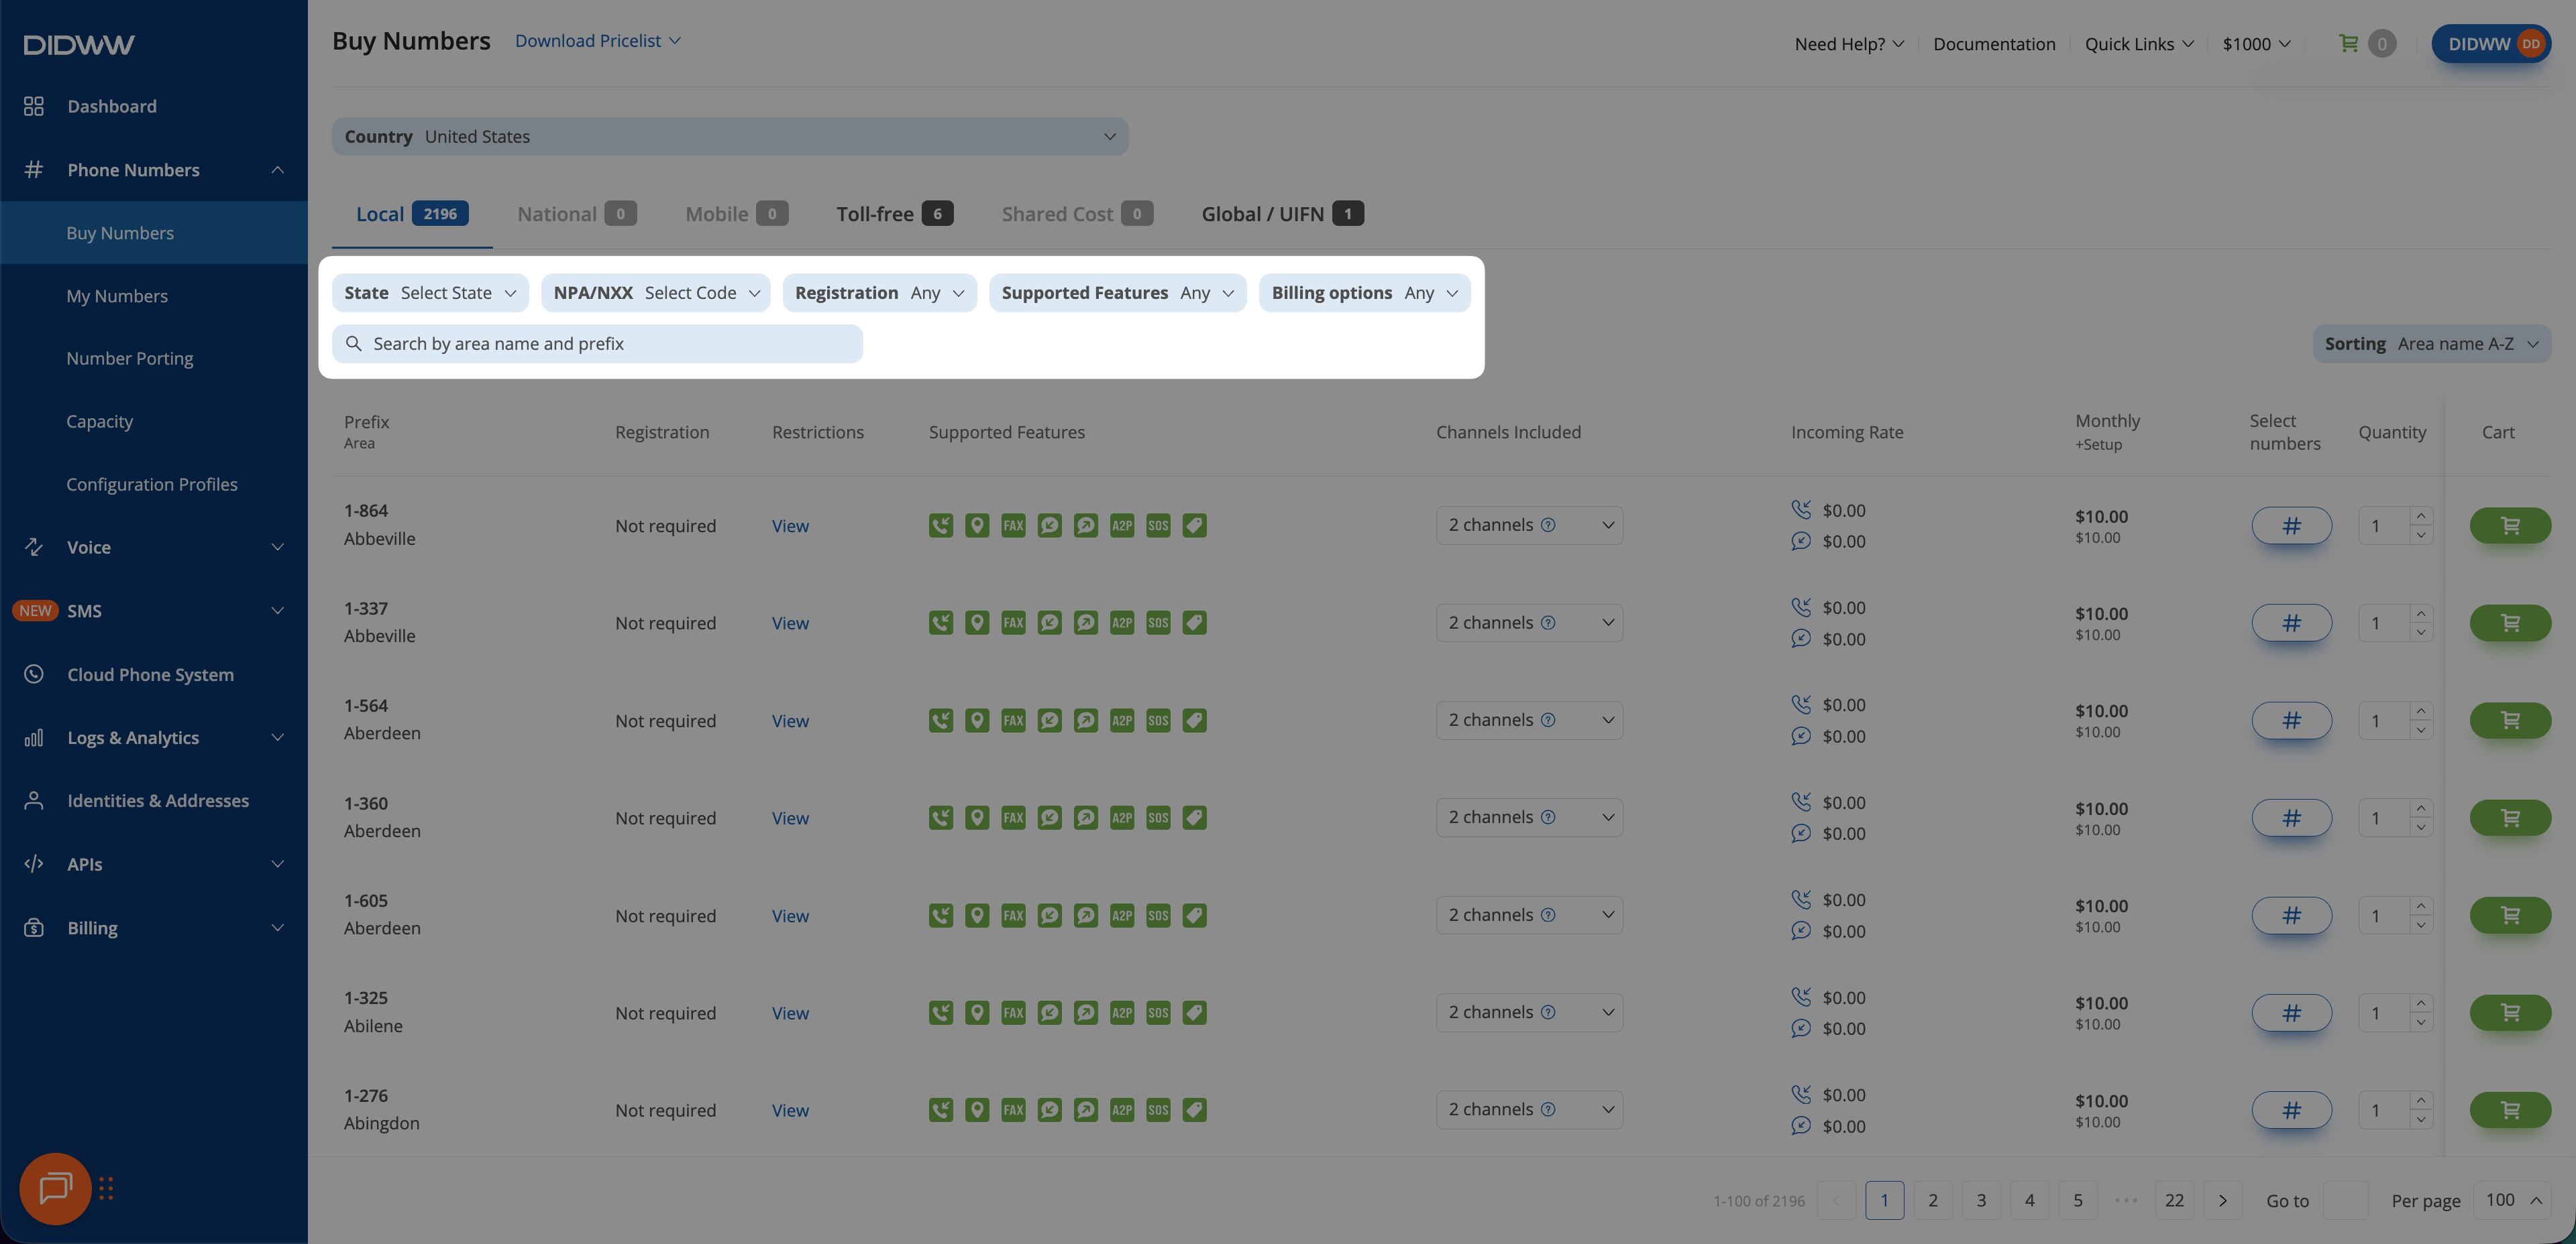Open My Numbers in sidebar

(117, 296)
